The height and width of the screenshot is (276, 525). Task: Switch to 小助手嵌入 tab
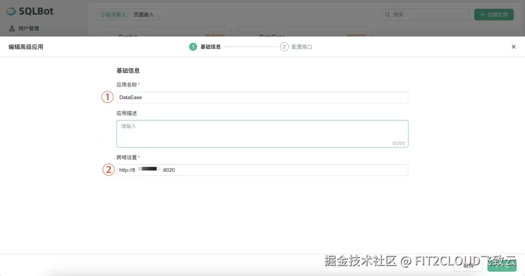tap(113, 15)
